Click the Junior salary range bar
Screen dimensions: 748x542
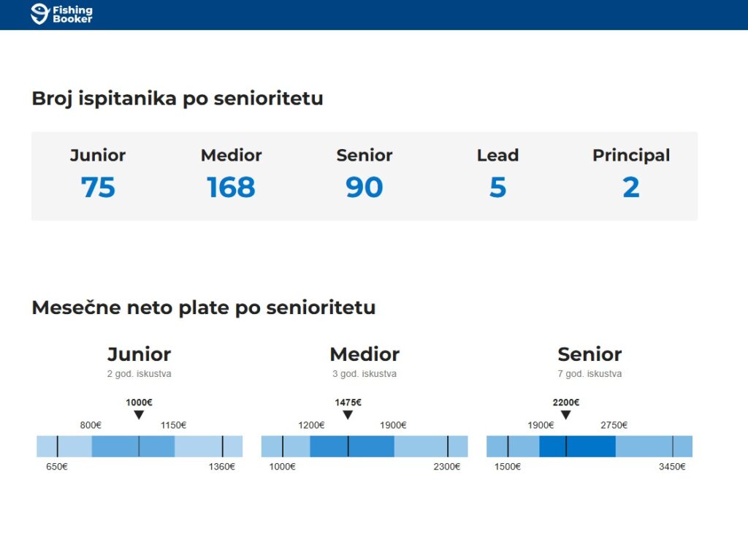(x=140, y=446)
